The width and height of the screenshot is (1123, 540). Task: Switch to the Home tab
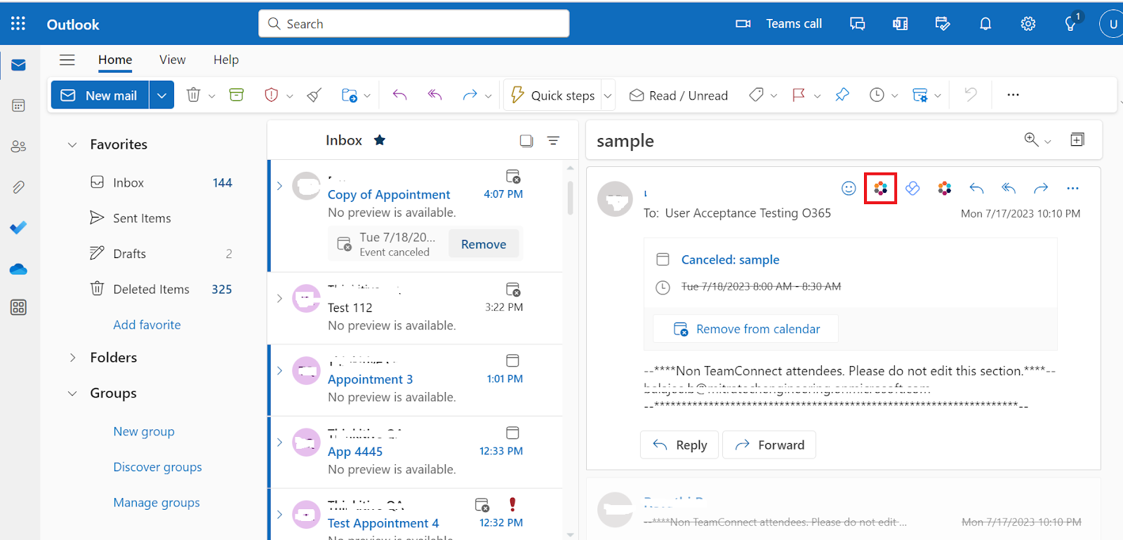115,60
